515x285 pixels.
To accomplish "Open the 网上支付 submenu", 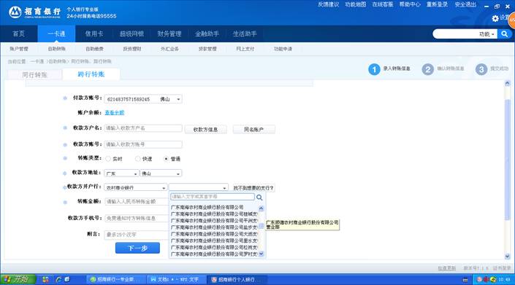I will [245, 49].
